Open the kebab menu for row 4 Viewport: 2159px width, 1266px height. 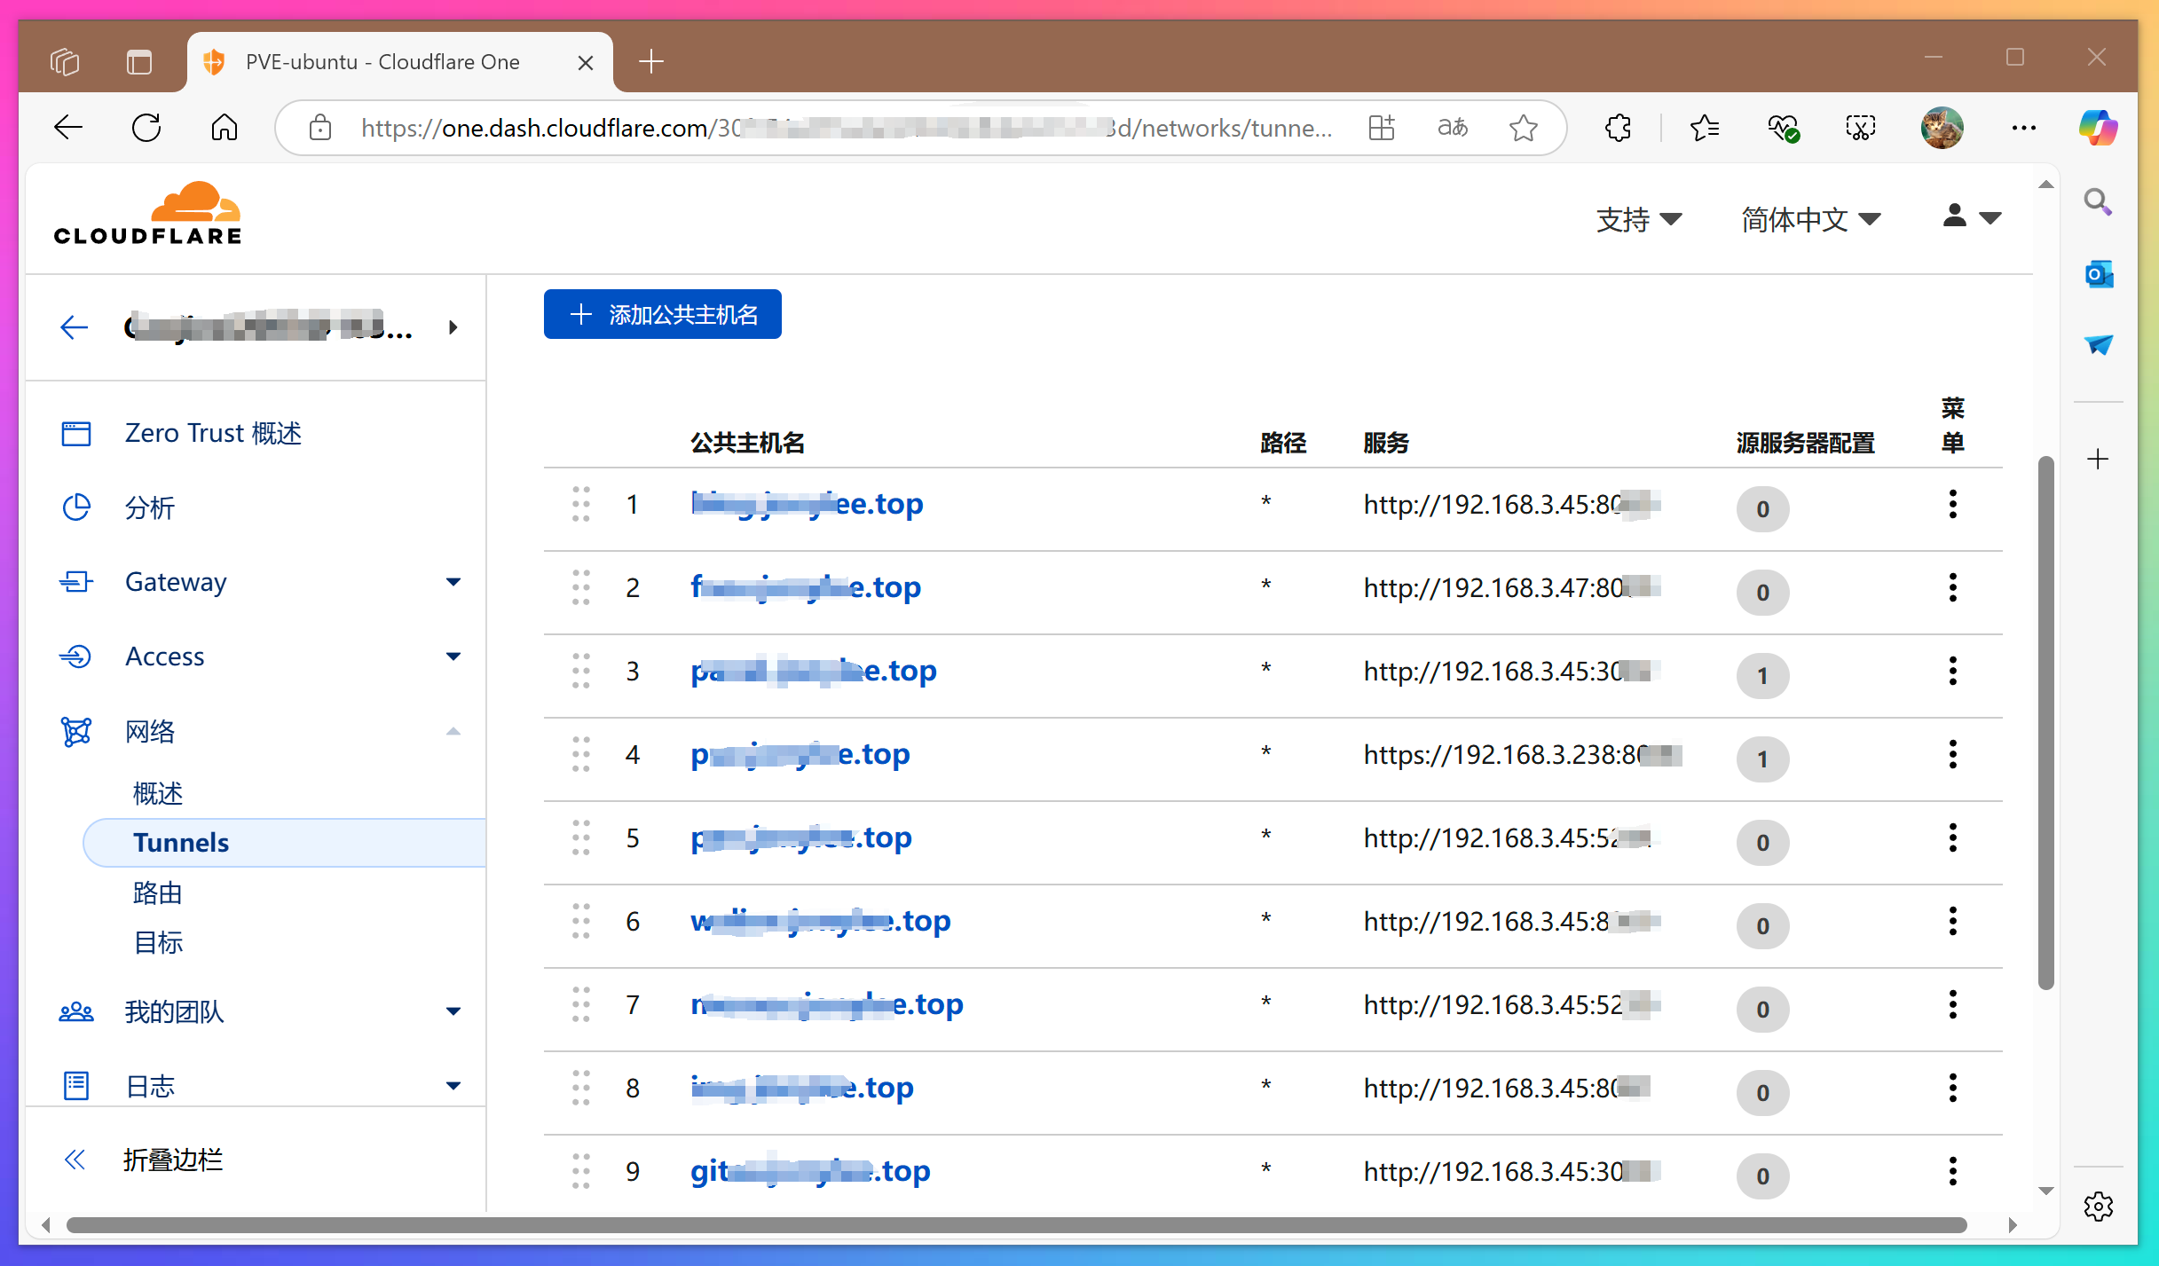1952,754
